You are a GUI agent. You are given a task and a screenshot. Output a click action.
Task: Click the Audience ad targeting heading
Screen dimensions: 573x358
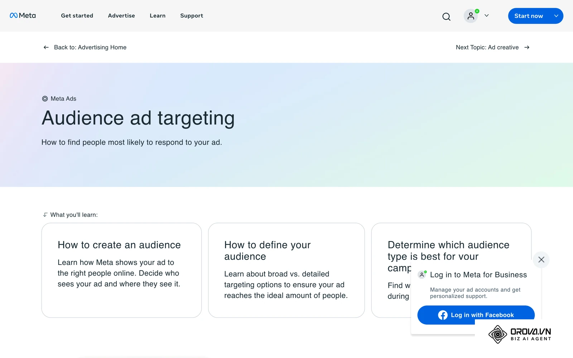[138, 118]
